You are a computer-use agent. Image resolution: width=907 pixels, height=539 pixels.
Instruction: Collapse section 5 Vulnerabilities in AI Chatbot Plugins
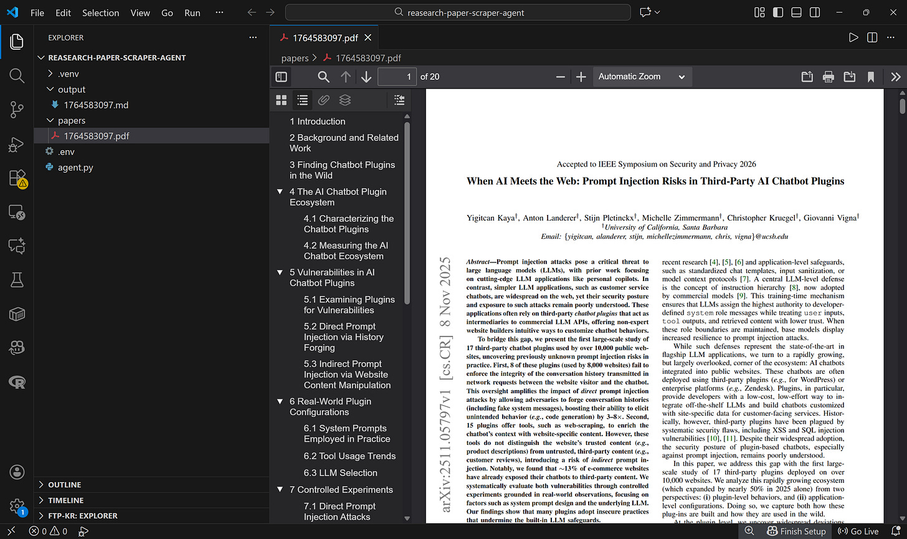tap(279, 272)
